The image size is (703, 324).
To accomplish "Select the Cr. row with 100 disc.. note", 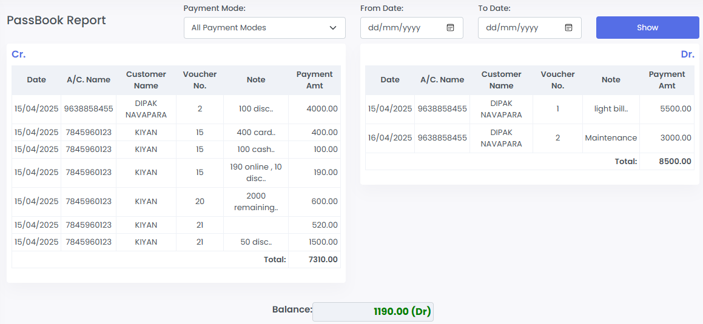I will click(x=176, y=109).
